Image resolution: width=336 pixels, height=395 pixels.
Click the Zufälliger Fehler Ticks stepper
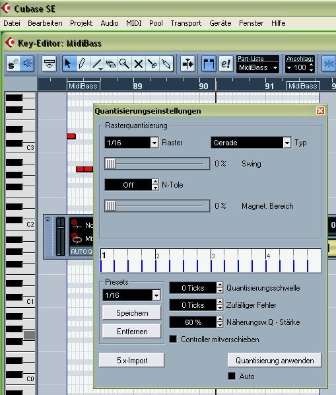220,305
